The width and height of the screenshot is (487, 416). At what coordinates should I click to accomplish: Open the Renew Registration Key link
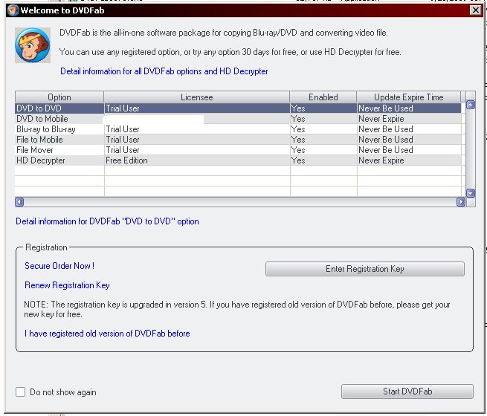[67, 285]
